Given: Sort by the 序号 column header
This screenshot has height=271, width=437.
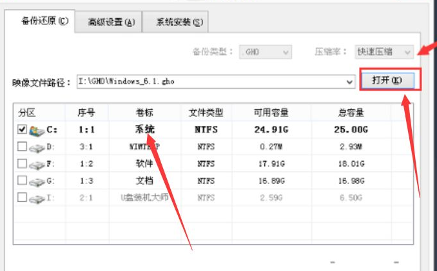Looking at the screenshot, I should [x=87, y=113].
